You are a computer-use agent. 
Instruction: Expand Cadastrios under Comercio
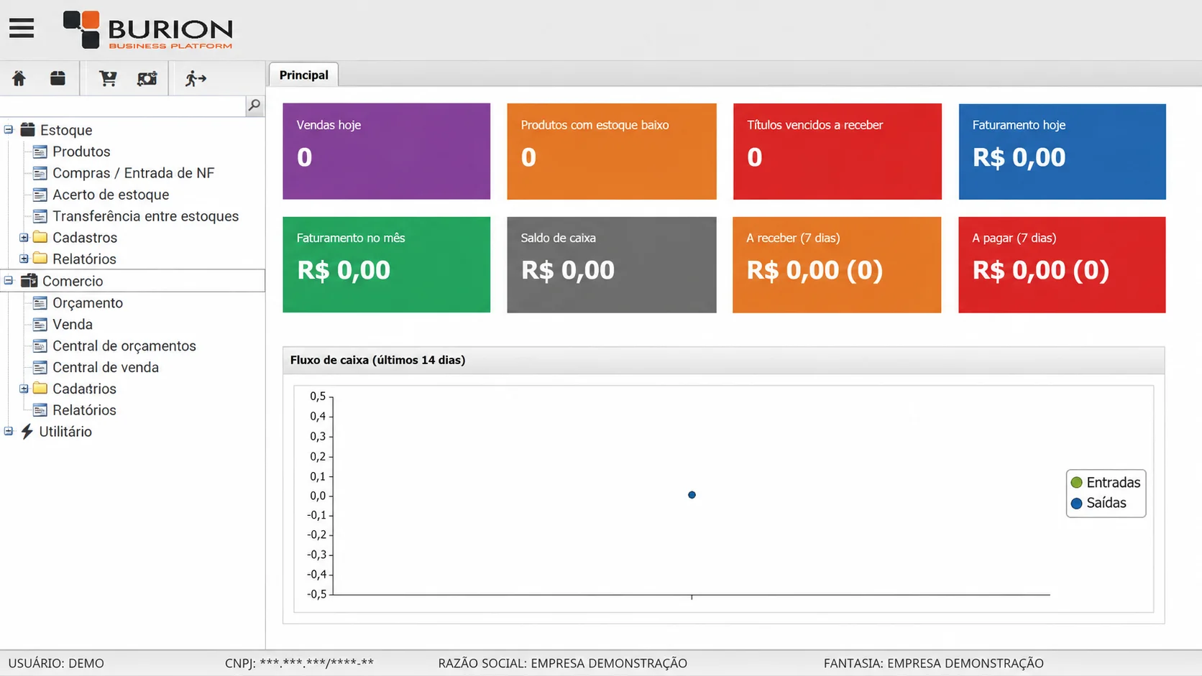(x=24, y=389)
